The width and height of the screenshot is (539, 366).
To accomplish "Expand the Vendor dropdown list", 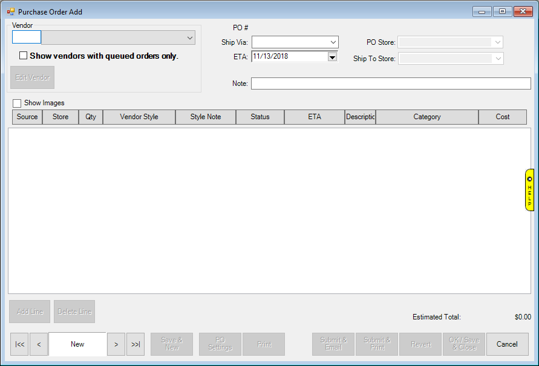I will [x=190, y=38].
